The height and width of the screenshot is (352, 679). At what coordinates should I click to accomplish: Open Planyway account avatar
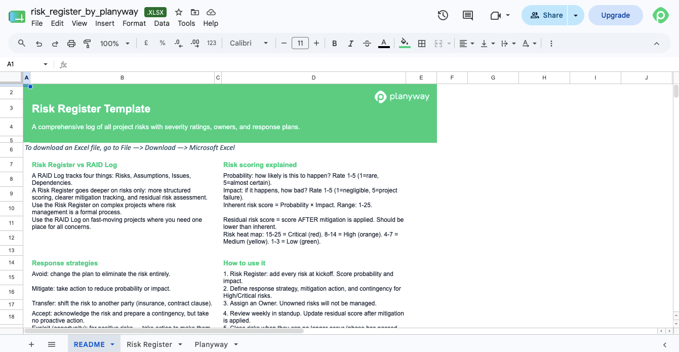point(661,15)
